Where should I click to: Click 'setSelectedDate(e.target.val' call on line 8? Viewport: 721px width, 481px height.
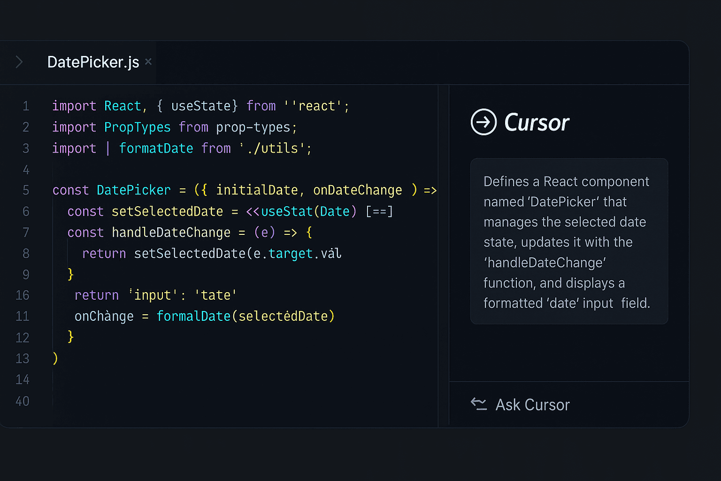[238, 254]
